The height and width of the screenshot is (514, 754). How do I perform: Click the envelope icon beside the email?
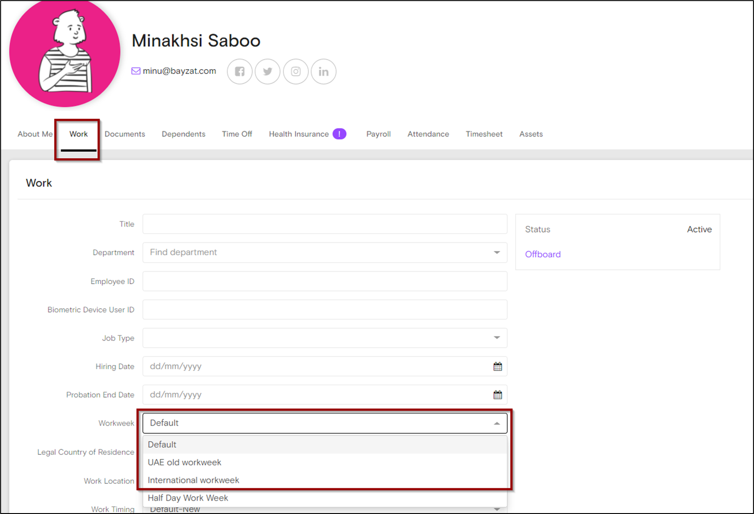(136, 71)
